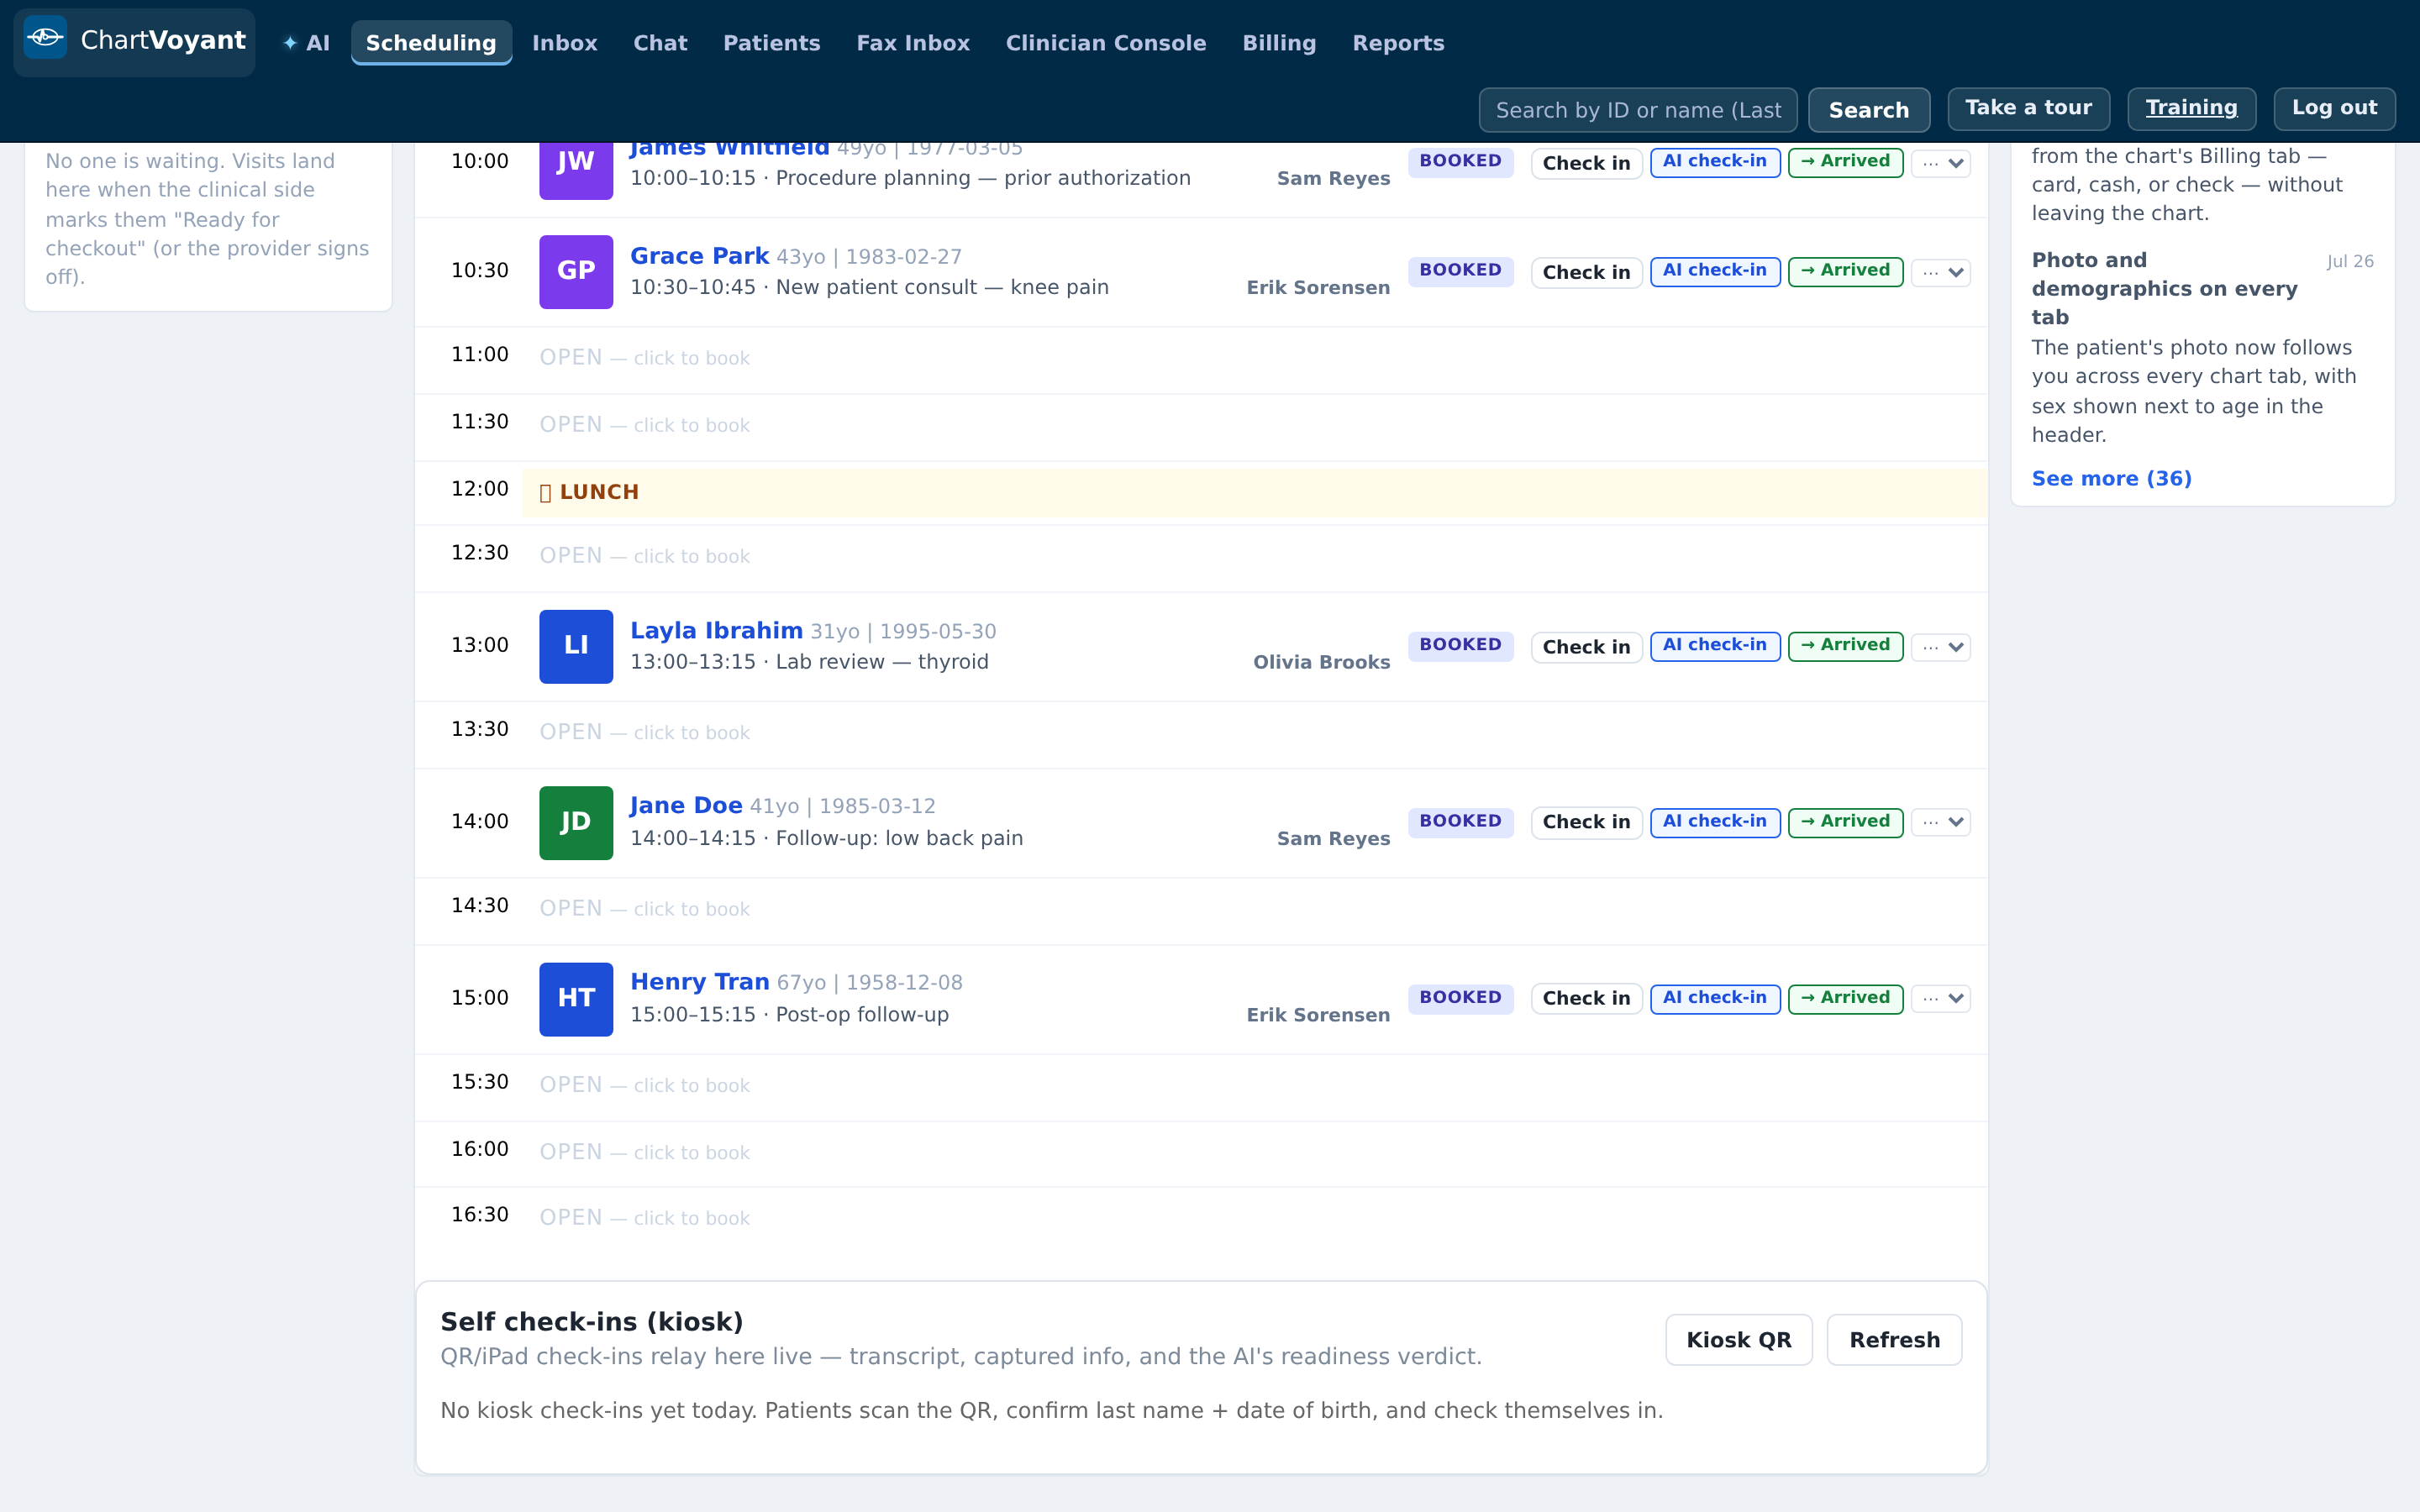Open the Billing tab
The image size is (2420, 1512).
(1279, 43)
